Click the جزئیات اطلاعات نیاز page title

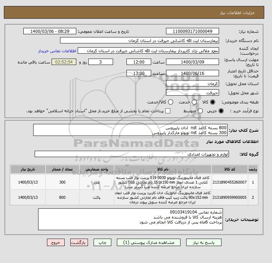[x=237, y=13]
